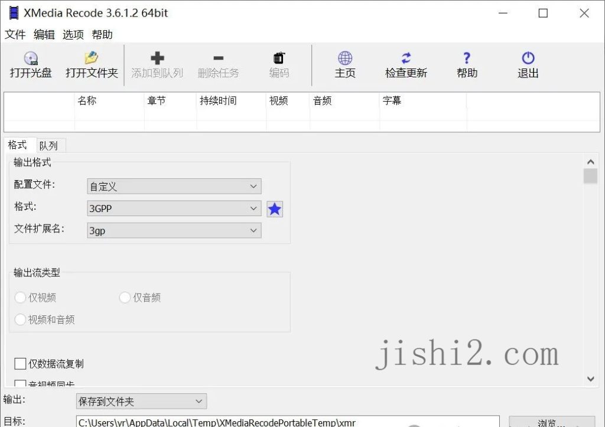Click the target (目标) path input field
The height and width of the screenshot is (427, 605).
click(288, 422)
